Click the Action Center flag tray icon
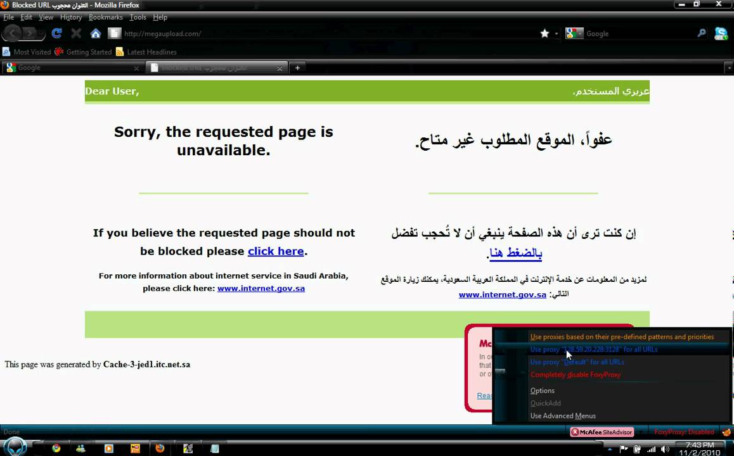Screen dimensions: 734x456 tap(624, 449)
